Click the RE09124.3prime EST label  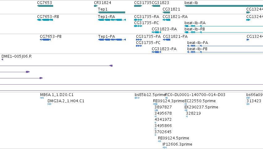tap(168, 101)
